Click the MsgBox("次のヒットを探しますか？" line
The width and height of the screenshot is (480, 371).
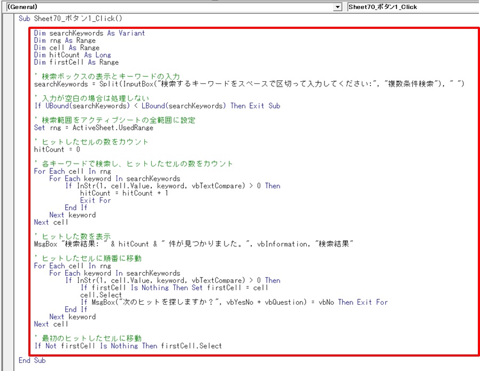coord(234,302)
